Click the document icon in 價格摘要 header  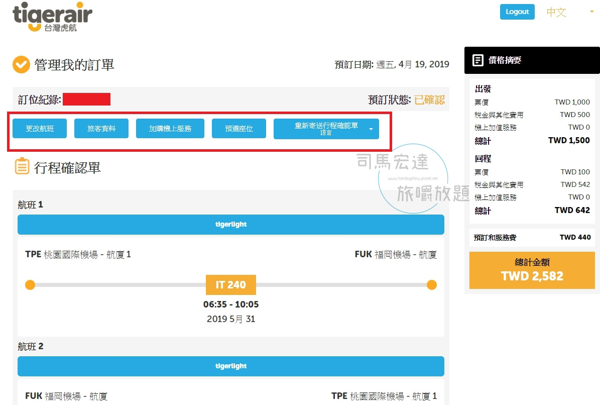click(477, 60)
